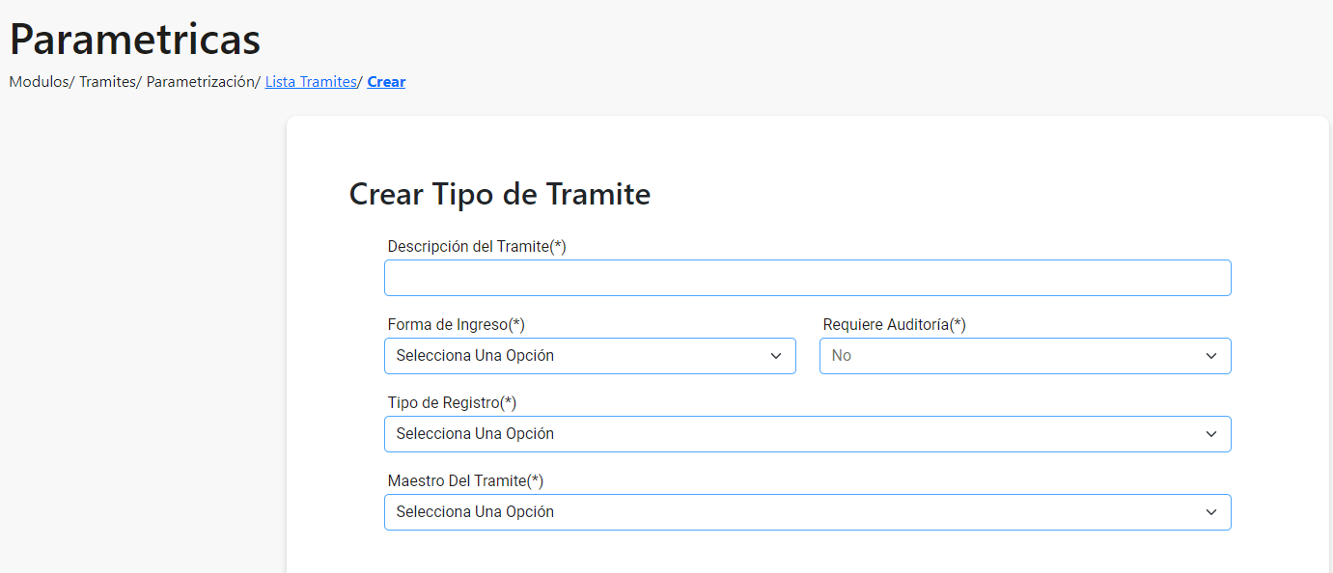The image size is (1333, 573).
Task: Click the Crear Tipo de Tramite heading
Action: tap(500, 194)
